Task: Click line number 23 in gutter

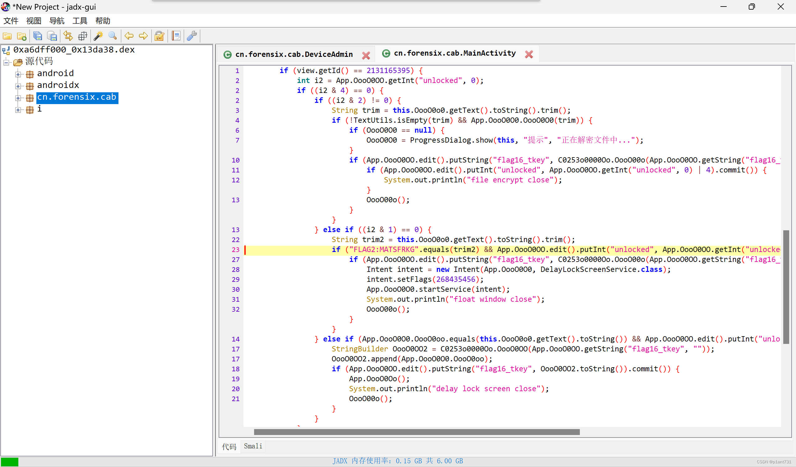Action: point(236,250)
